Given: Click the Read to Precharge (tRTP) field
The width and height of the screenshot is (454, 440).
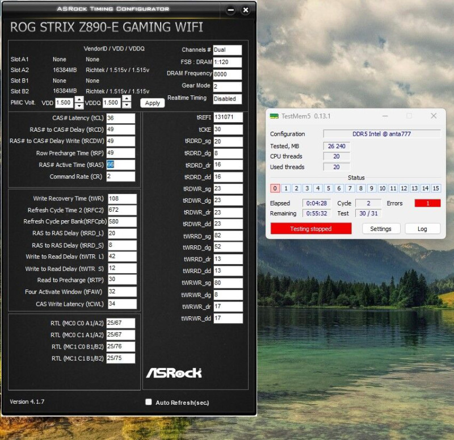Looking at the screenshot, I should tap(122, 279).
